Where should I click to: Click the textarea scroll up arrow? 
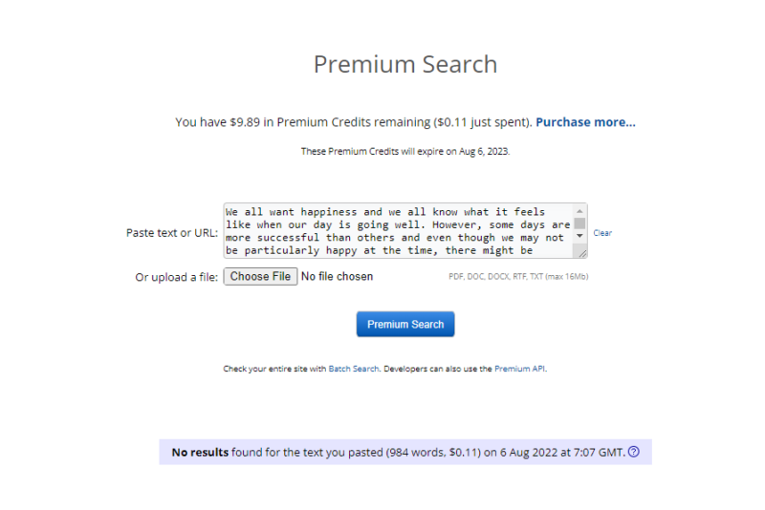coord(579,210)
